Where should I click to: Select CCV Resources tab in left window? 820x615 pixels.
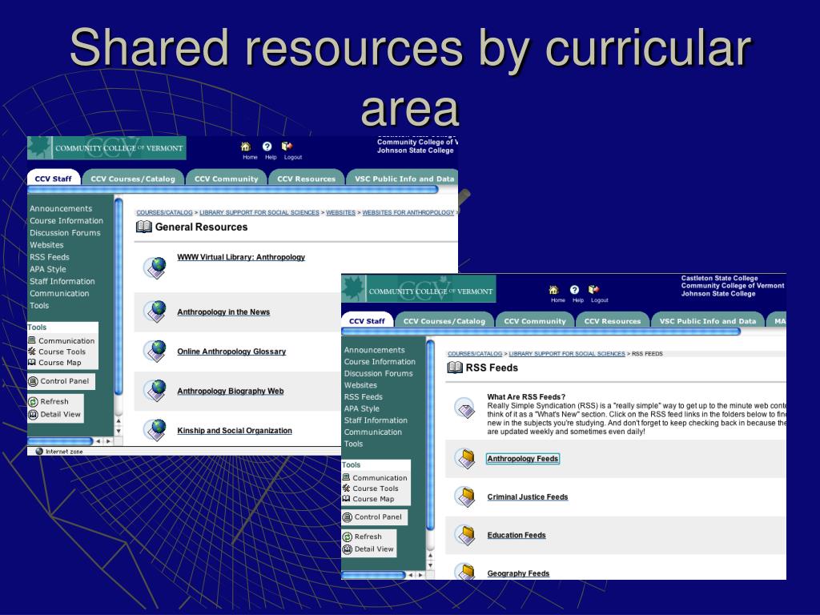point(307,179)
